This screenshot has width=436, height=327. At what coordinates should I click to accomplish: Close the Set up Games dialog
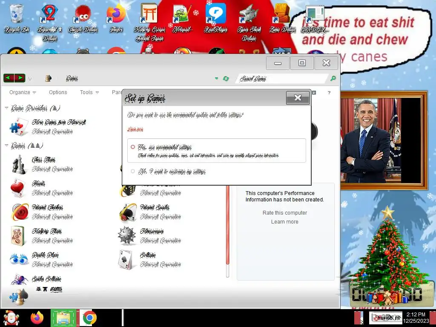pos(298,98)
